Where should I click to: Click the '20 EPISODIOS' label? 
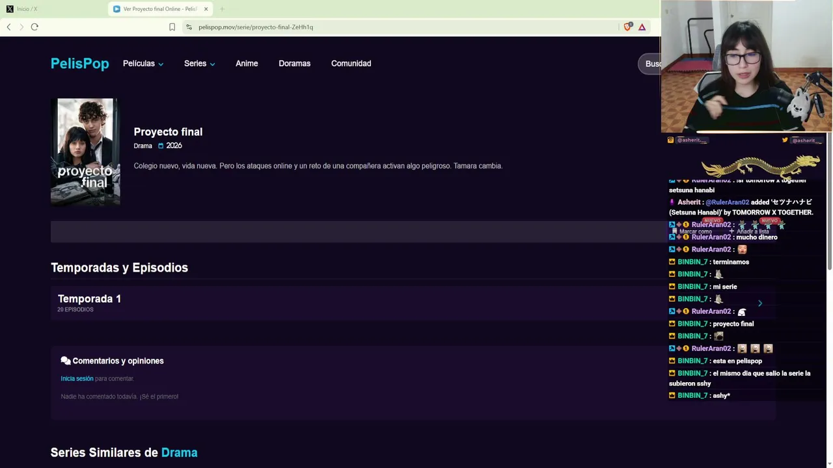(75, 310)
